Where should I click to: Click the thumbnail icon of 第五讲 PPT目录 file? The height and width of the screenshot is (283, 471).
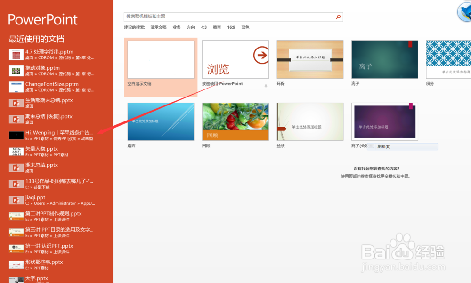coord(16,233)
